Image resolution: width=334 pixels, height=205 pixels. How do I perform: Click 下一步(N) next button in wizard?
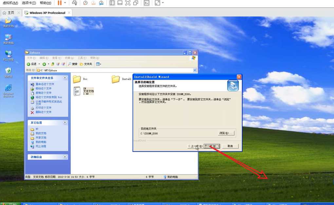(x=212, y=146)
